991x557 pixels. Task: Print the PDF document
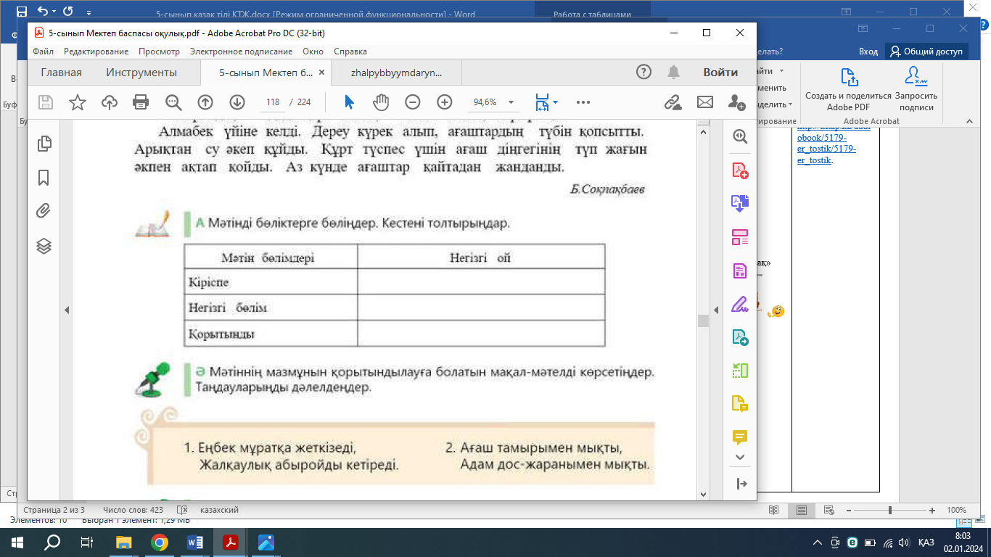click(141, 102)
